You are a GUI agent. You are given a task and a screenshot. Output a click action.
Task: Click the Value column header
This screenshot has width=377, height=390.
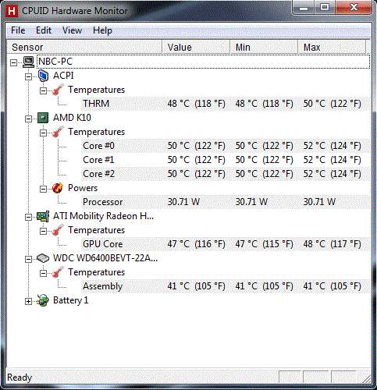point(196,48)
